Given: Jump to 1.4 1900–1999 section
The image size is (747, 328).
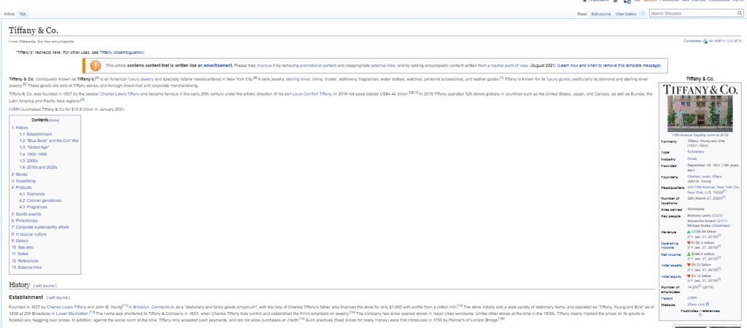Looking at the screenshot, I should point(32,155).
